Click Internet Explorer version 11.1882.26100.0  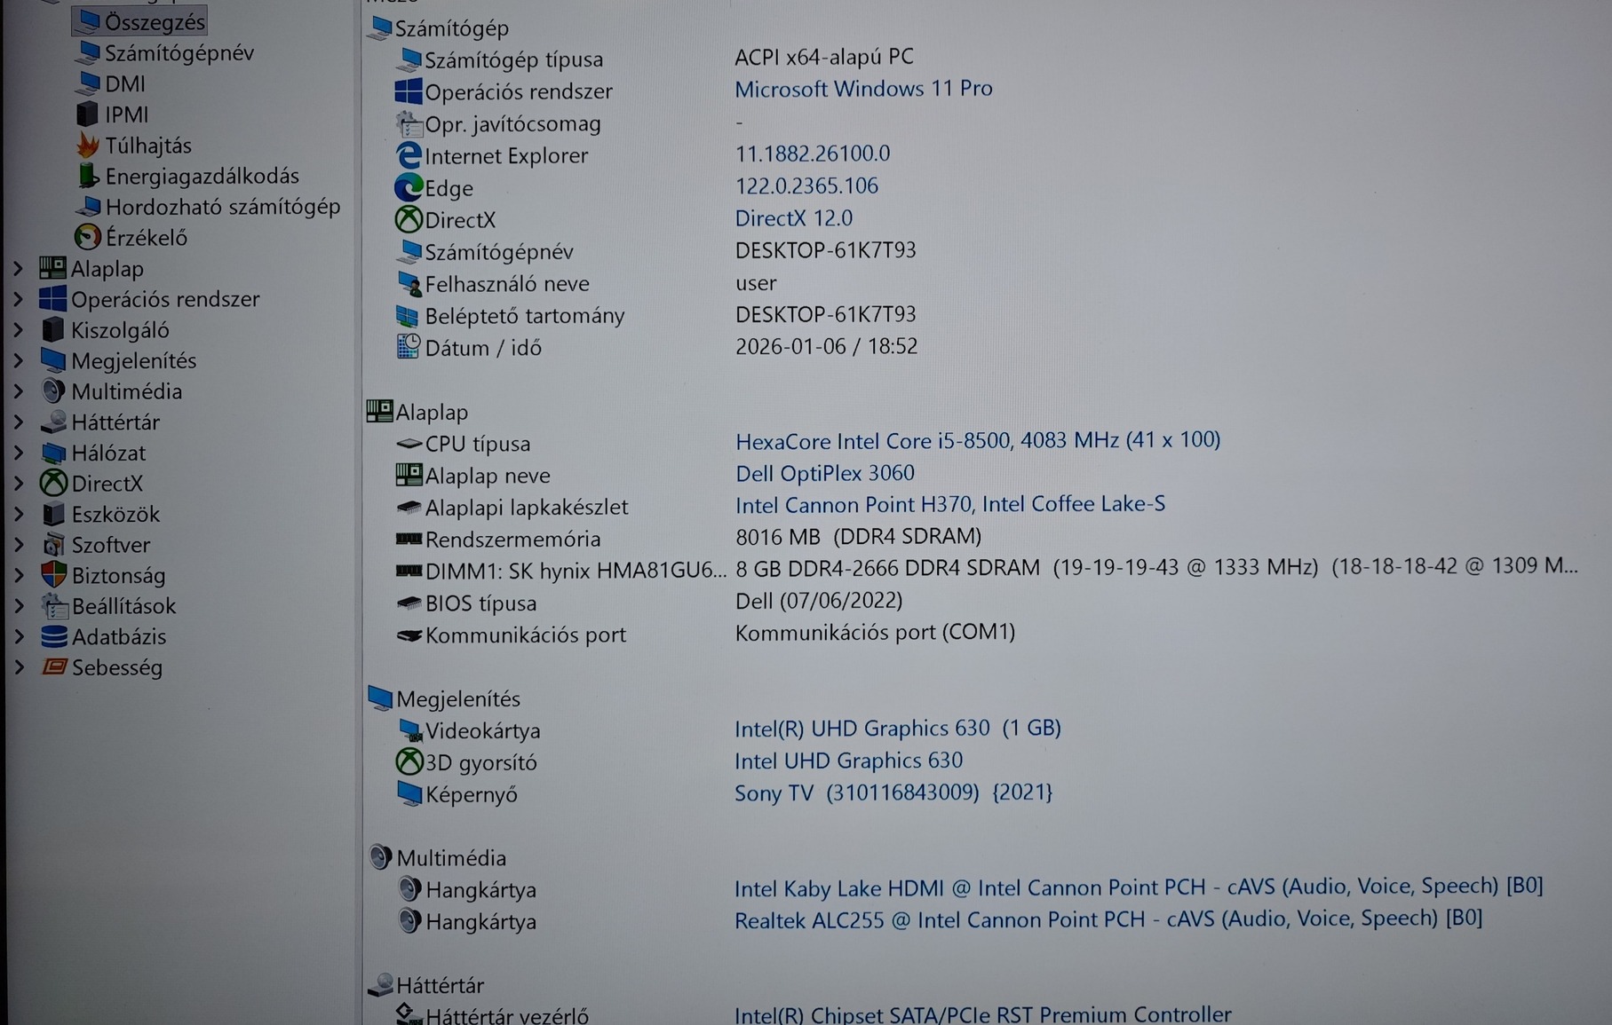813,154
